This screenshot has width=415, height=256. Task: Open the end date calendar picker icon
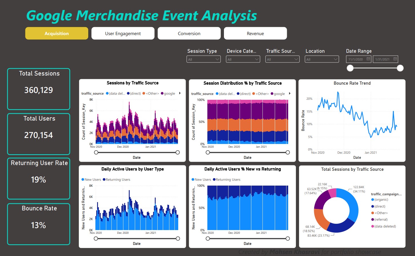click(395, 59)
